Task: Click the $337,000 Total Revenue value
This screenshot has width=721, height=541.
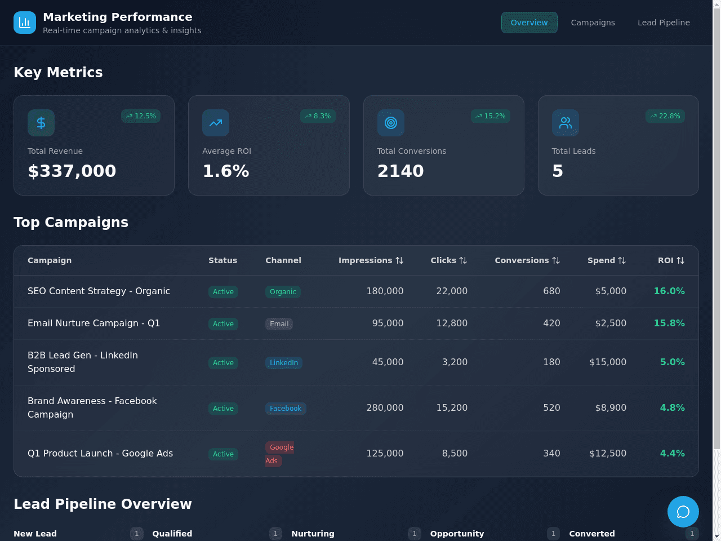Action: (72, 171)
